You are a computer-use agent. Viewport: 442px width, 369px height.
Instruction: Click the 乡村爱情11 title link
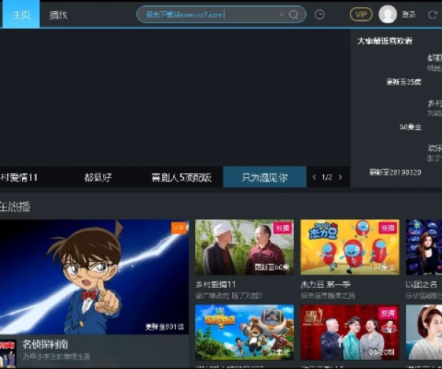pyautogui.click(x=216, y=284)
